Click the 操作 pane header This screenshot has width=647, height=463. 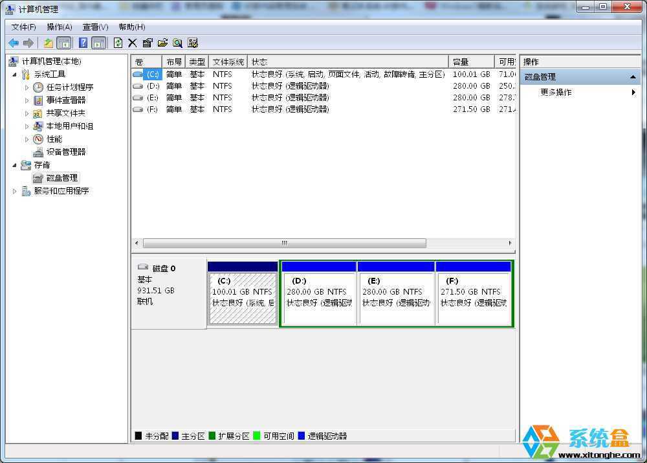click(x=580, y=62)
